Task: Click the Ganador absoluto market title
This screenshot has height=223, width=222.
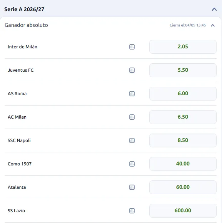Action: click(x=26, y=25)
